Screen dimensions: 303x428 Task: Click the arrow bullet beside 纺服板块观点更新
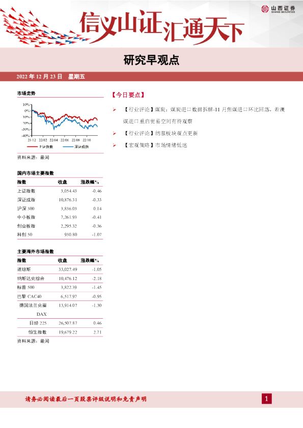coord(114,134)
